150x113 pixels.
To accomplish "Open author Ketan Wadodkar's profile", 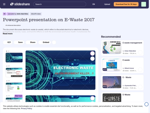I will click(130, 51).
